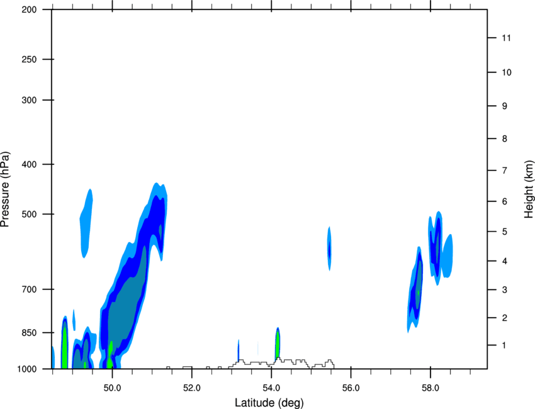
Task: Click pressure tick label 300
Action: pyautogui.click(x=30, y=100)
